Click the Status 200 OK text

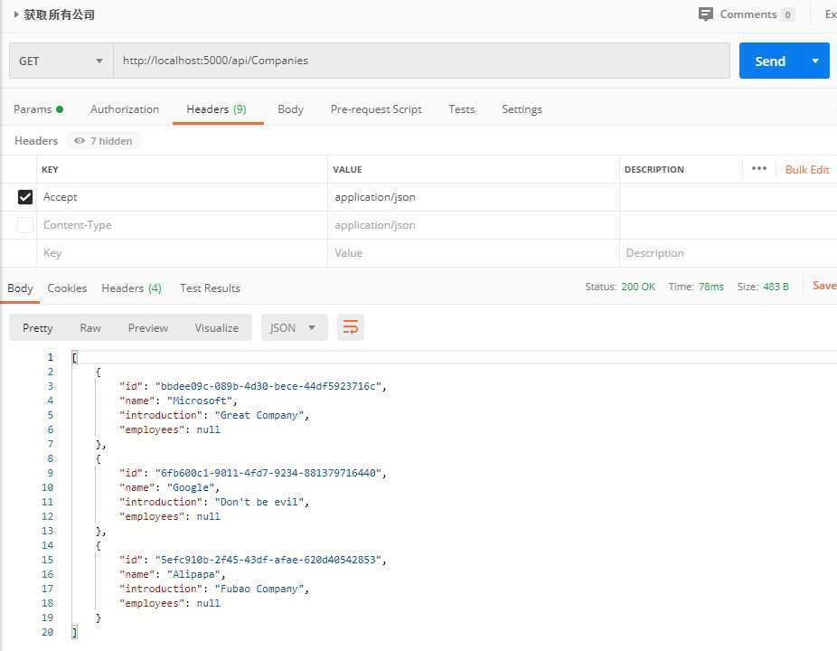[x=620, y=287]
